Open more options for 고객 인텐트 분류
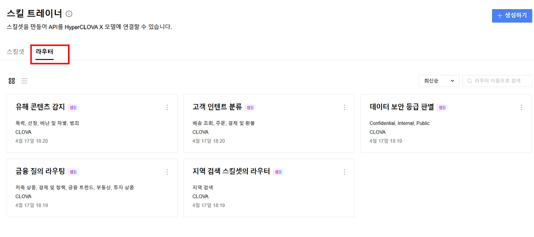534x237 pixels. (345, 107)
